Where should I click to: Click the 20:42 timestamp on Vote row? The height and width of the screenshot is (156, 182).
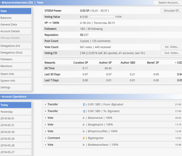pos(178,118)
